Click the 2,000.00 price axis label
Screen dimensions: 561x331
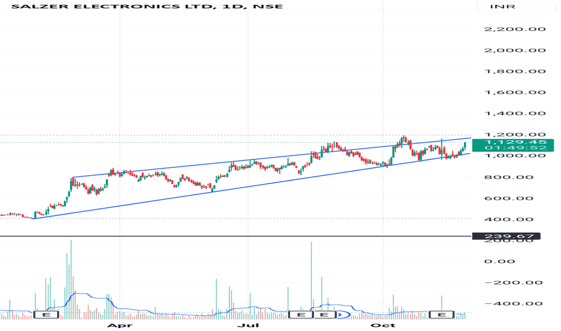pos(515,50)
